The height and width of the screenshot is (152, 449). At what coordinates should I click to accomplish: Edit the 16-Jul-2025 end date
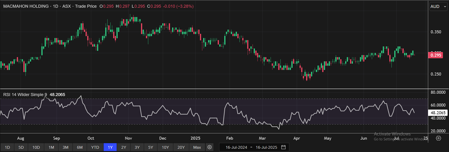(266, 147)
